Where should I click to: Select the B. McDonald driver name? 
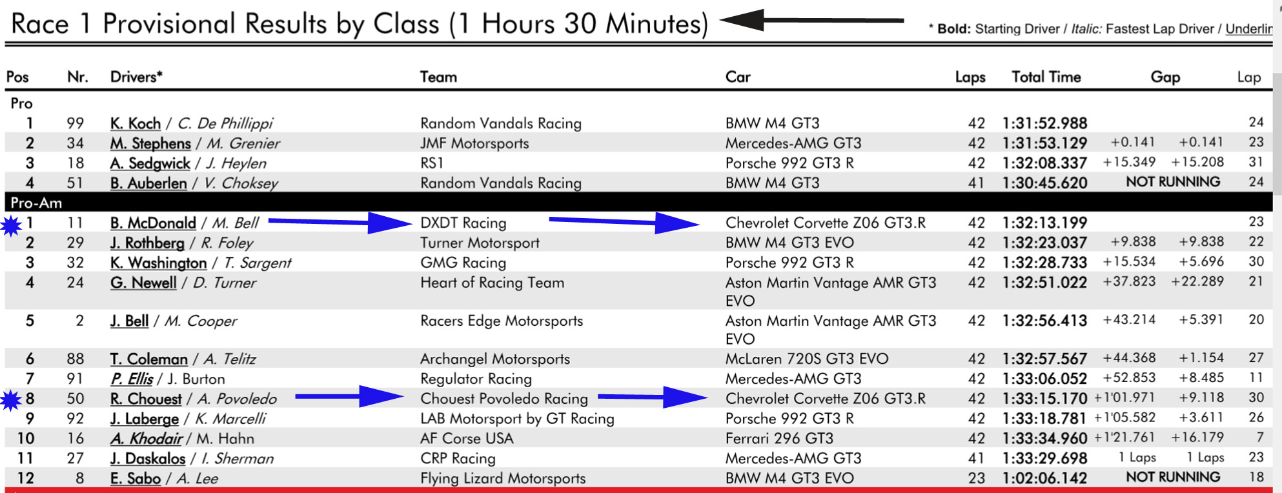pos(153,223)
